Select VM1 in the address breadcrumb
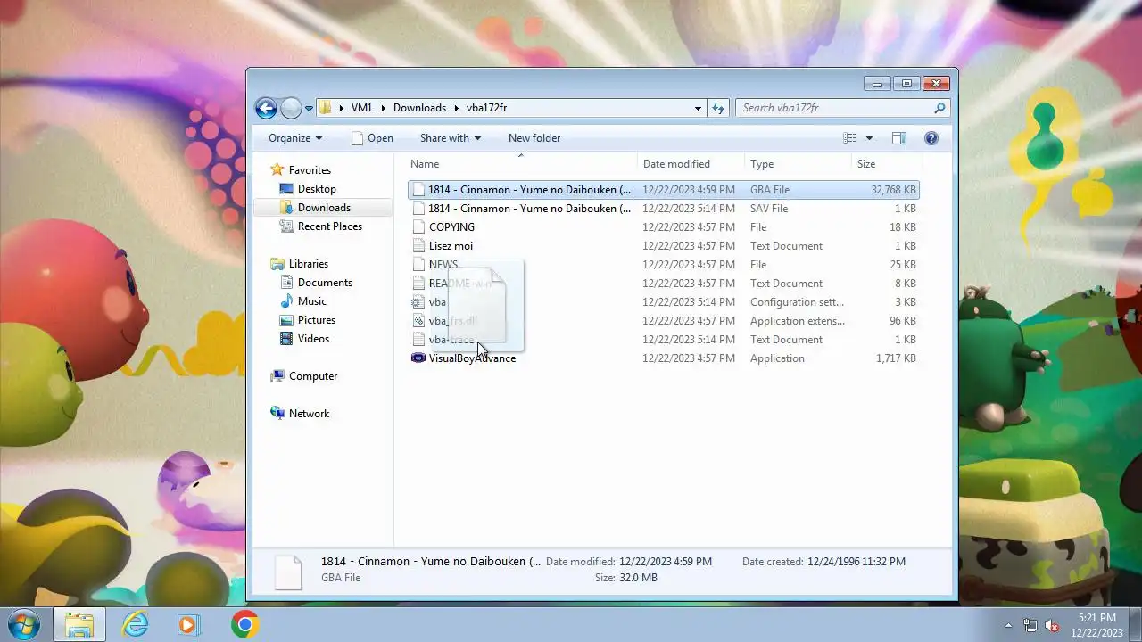This screenshot has width=1142, height=642. pos(361,108)
